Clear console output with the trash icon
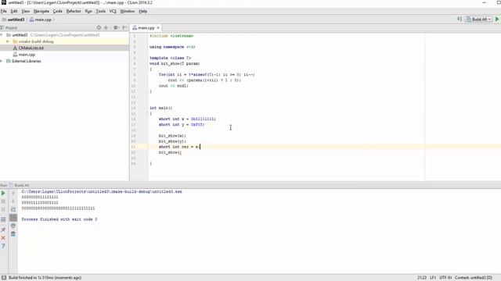The height and width of the screenshot is (281, 501). (x=13, y=234)
